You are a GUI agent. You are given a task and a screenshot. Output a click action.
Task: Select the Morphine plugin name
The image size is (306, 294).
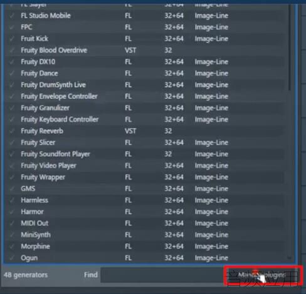(36, 246)
